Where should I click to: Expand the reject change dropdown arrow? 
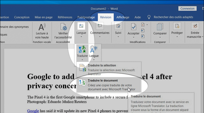pos(147,25)
